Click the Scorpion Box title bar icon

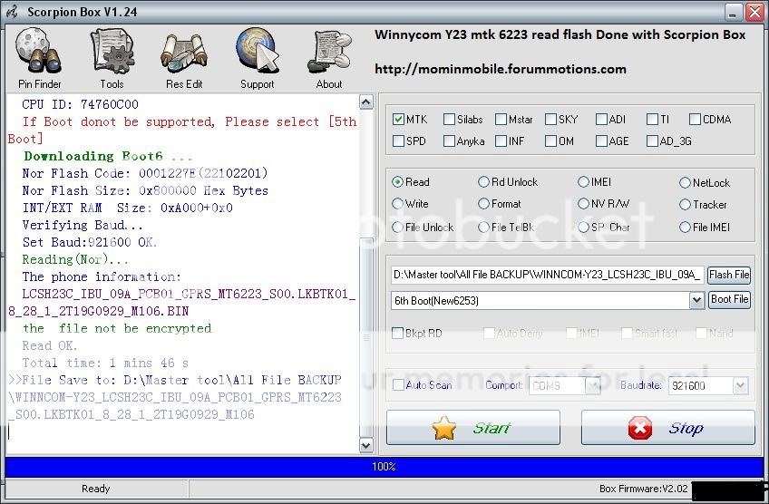click(13, 13)
